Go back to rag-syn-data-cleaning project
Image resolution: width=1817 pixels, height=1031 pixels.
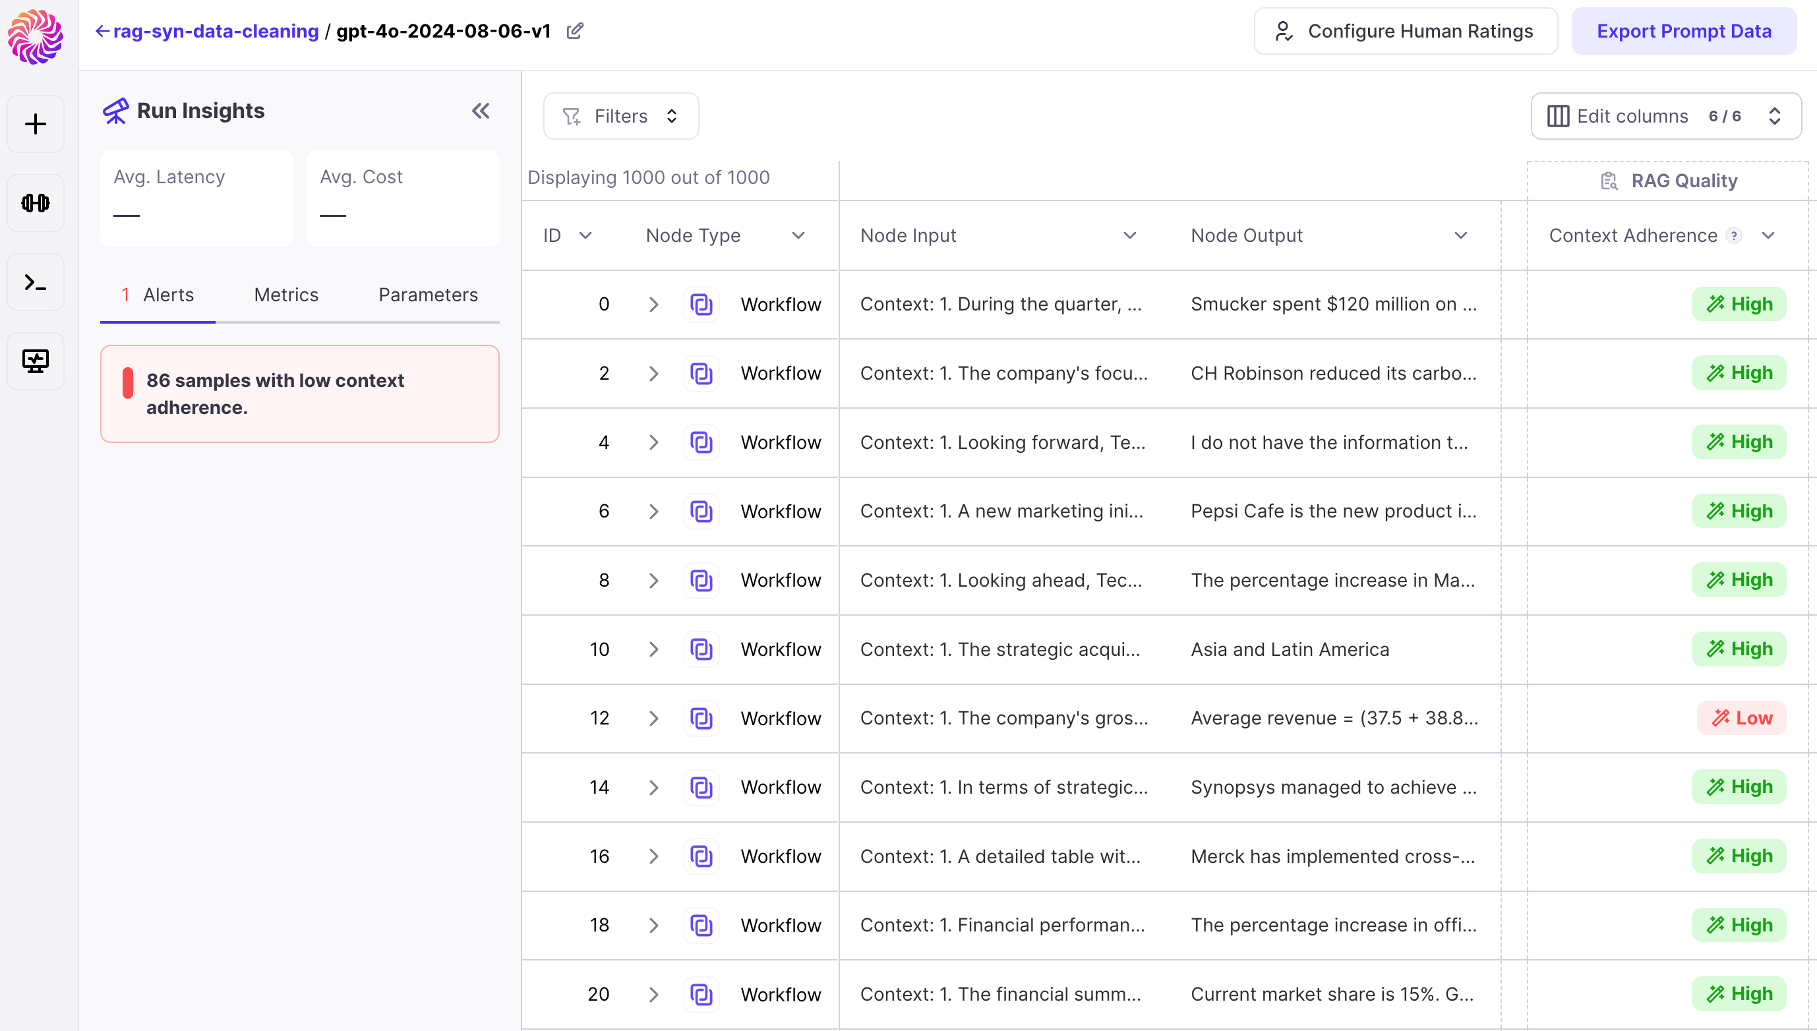coord(216,31)
